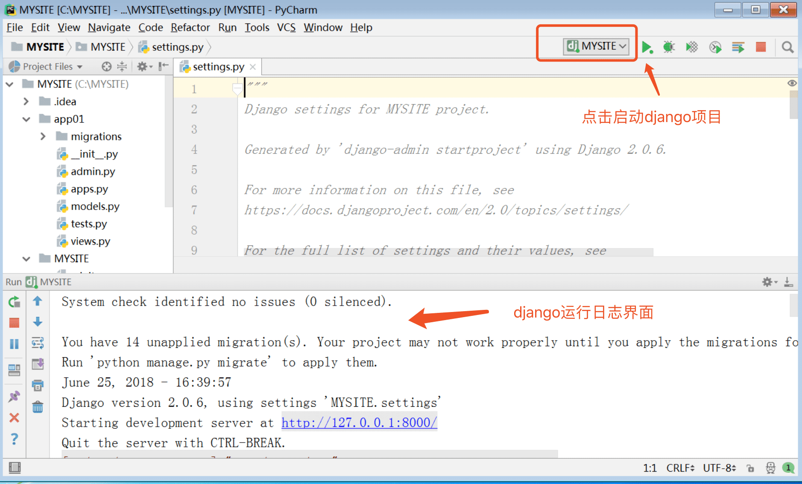Open views.py in project tree

[x=84, y=242]
